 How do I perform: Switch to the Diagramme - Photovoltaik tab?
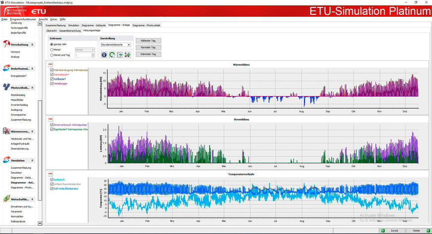click(146, 25)
